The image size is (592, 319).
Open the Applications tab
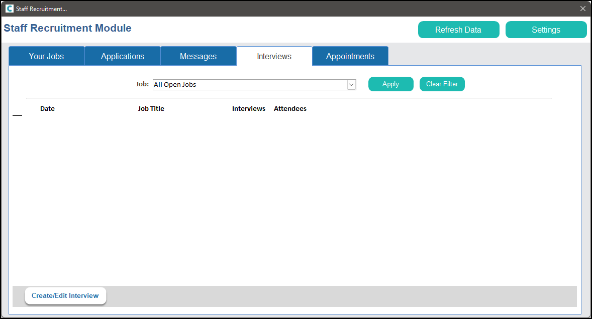(123, 56)
